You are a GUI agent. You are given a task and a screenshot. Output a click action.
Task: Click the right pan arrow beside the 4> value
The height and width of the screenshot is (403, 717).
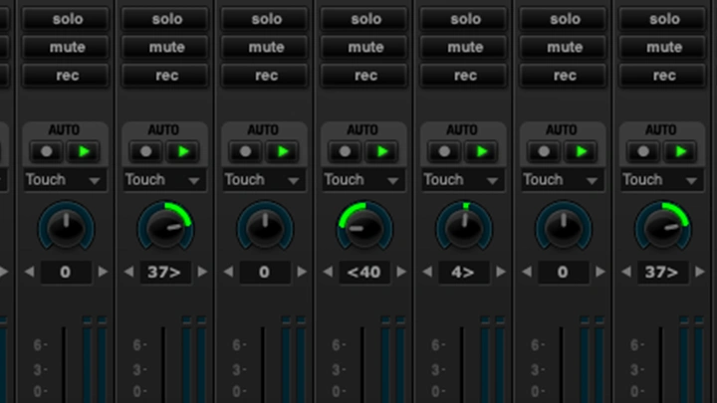tap(501, 273)
